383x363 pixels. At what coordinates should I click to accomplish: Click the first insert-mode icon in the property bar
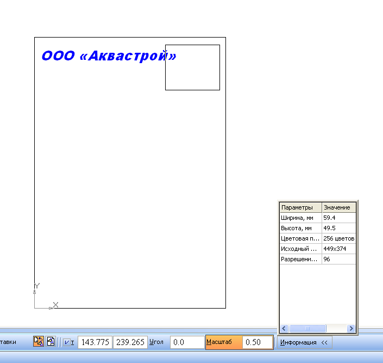point(39,341)
